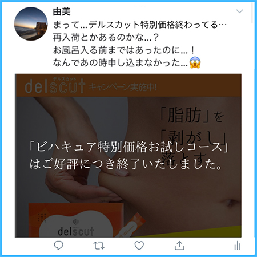Click the 「脂肪」を headline in the image

(192, 114)
